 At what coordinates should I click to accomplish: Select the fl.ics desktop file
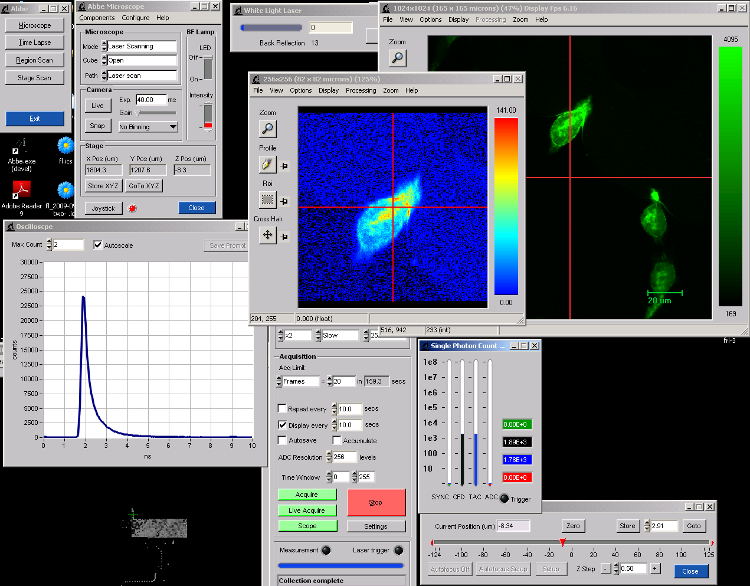pyautogui.click(x=65, y=150)
